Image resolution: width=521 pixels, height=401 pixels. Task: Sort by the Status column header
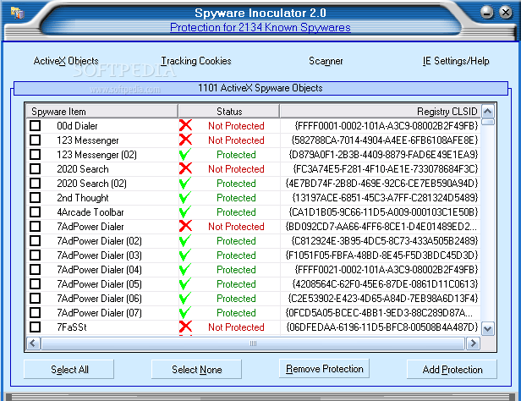coord(229,112)
